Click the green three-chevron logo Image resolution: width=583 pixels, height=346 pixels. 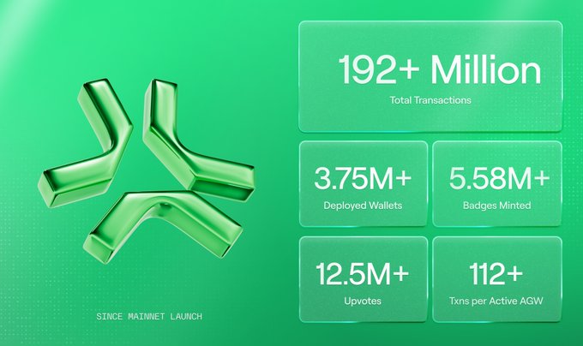point(146,171)
